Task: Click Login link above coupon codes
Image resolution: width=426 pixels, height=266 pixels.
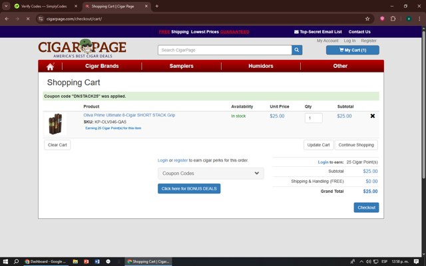Action: (162, 160)
